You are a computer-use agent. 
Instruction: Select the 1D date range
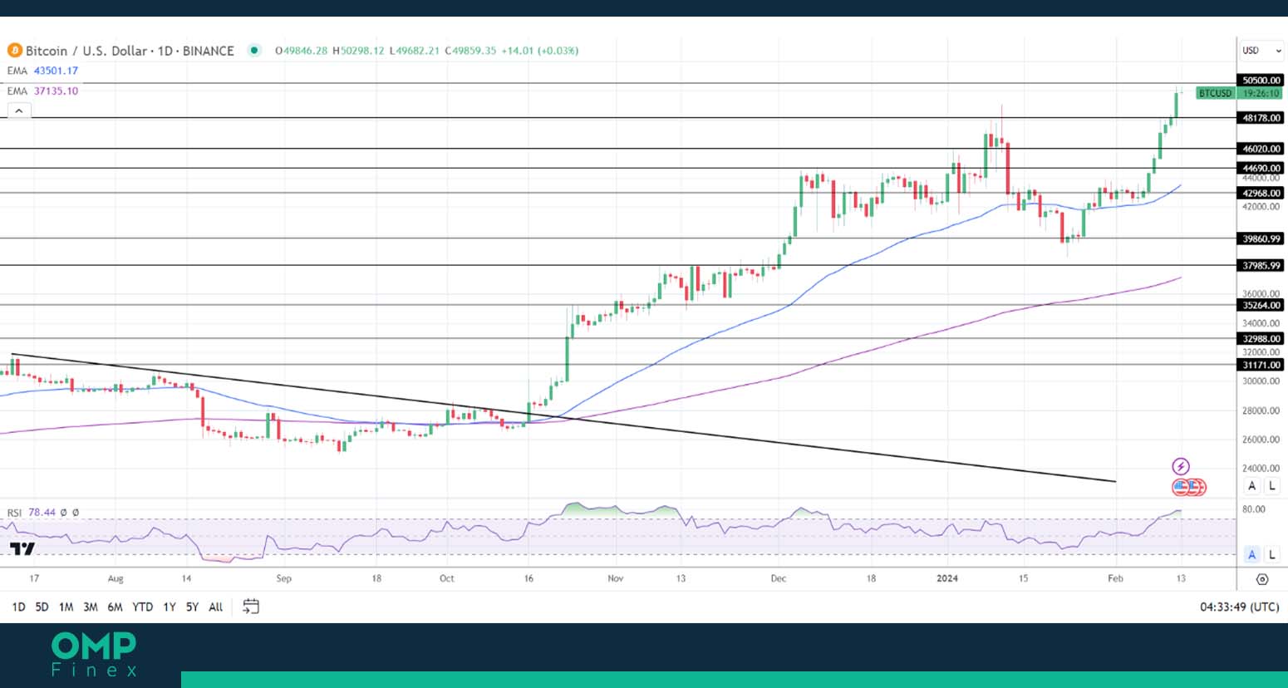(18, 607)
